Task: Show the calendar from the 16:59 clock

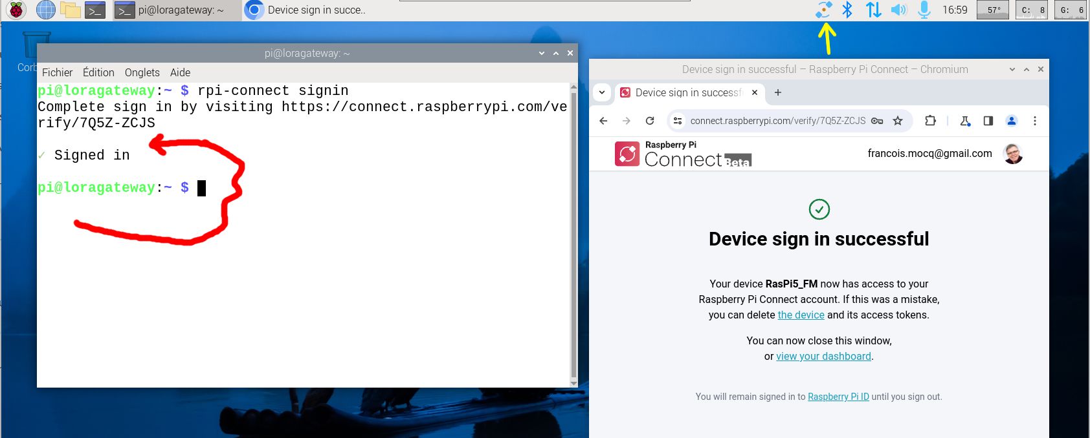Action: 955,10
